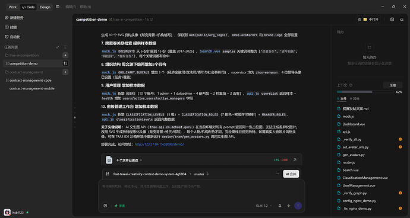The height and width of the screenshot is (218, 410).
Task: Click the microphone voice input icon
Action: tap(280, 206)
